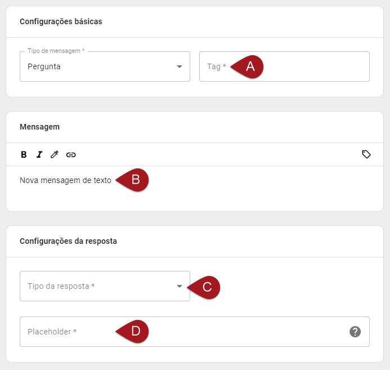
Task: Click the help question mark in Placeholder field
Action: 355,332
